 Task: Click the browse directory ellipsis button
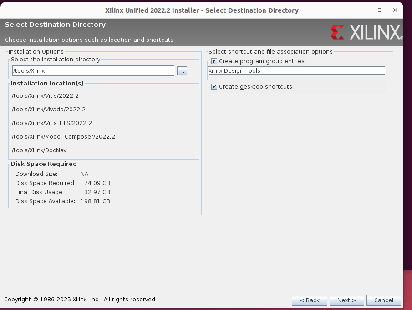[182, 71]
